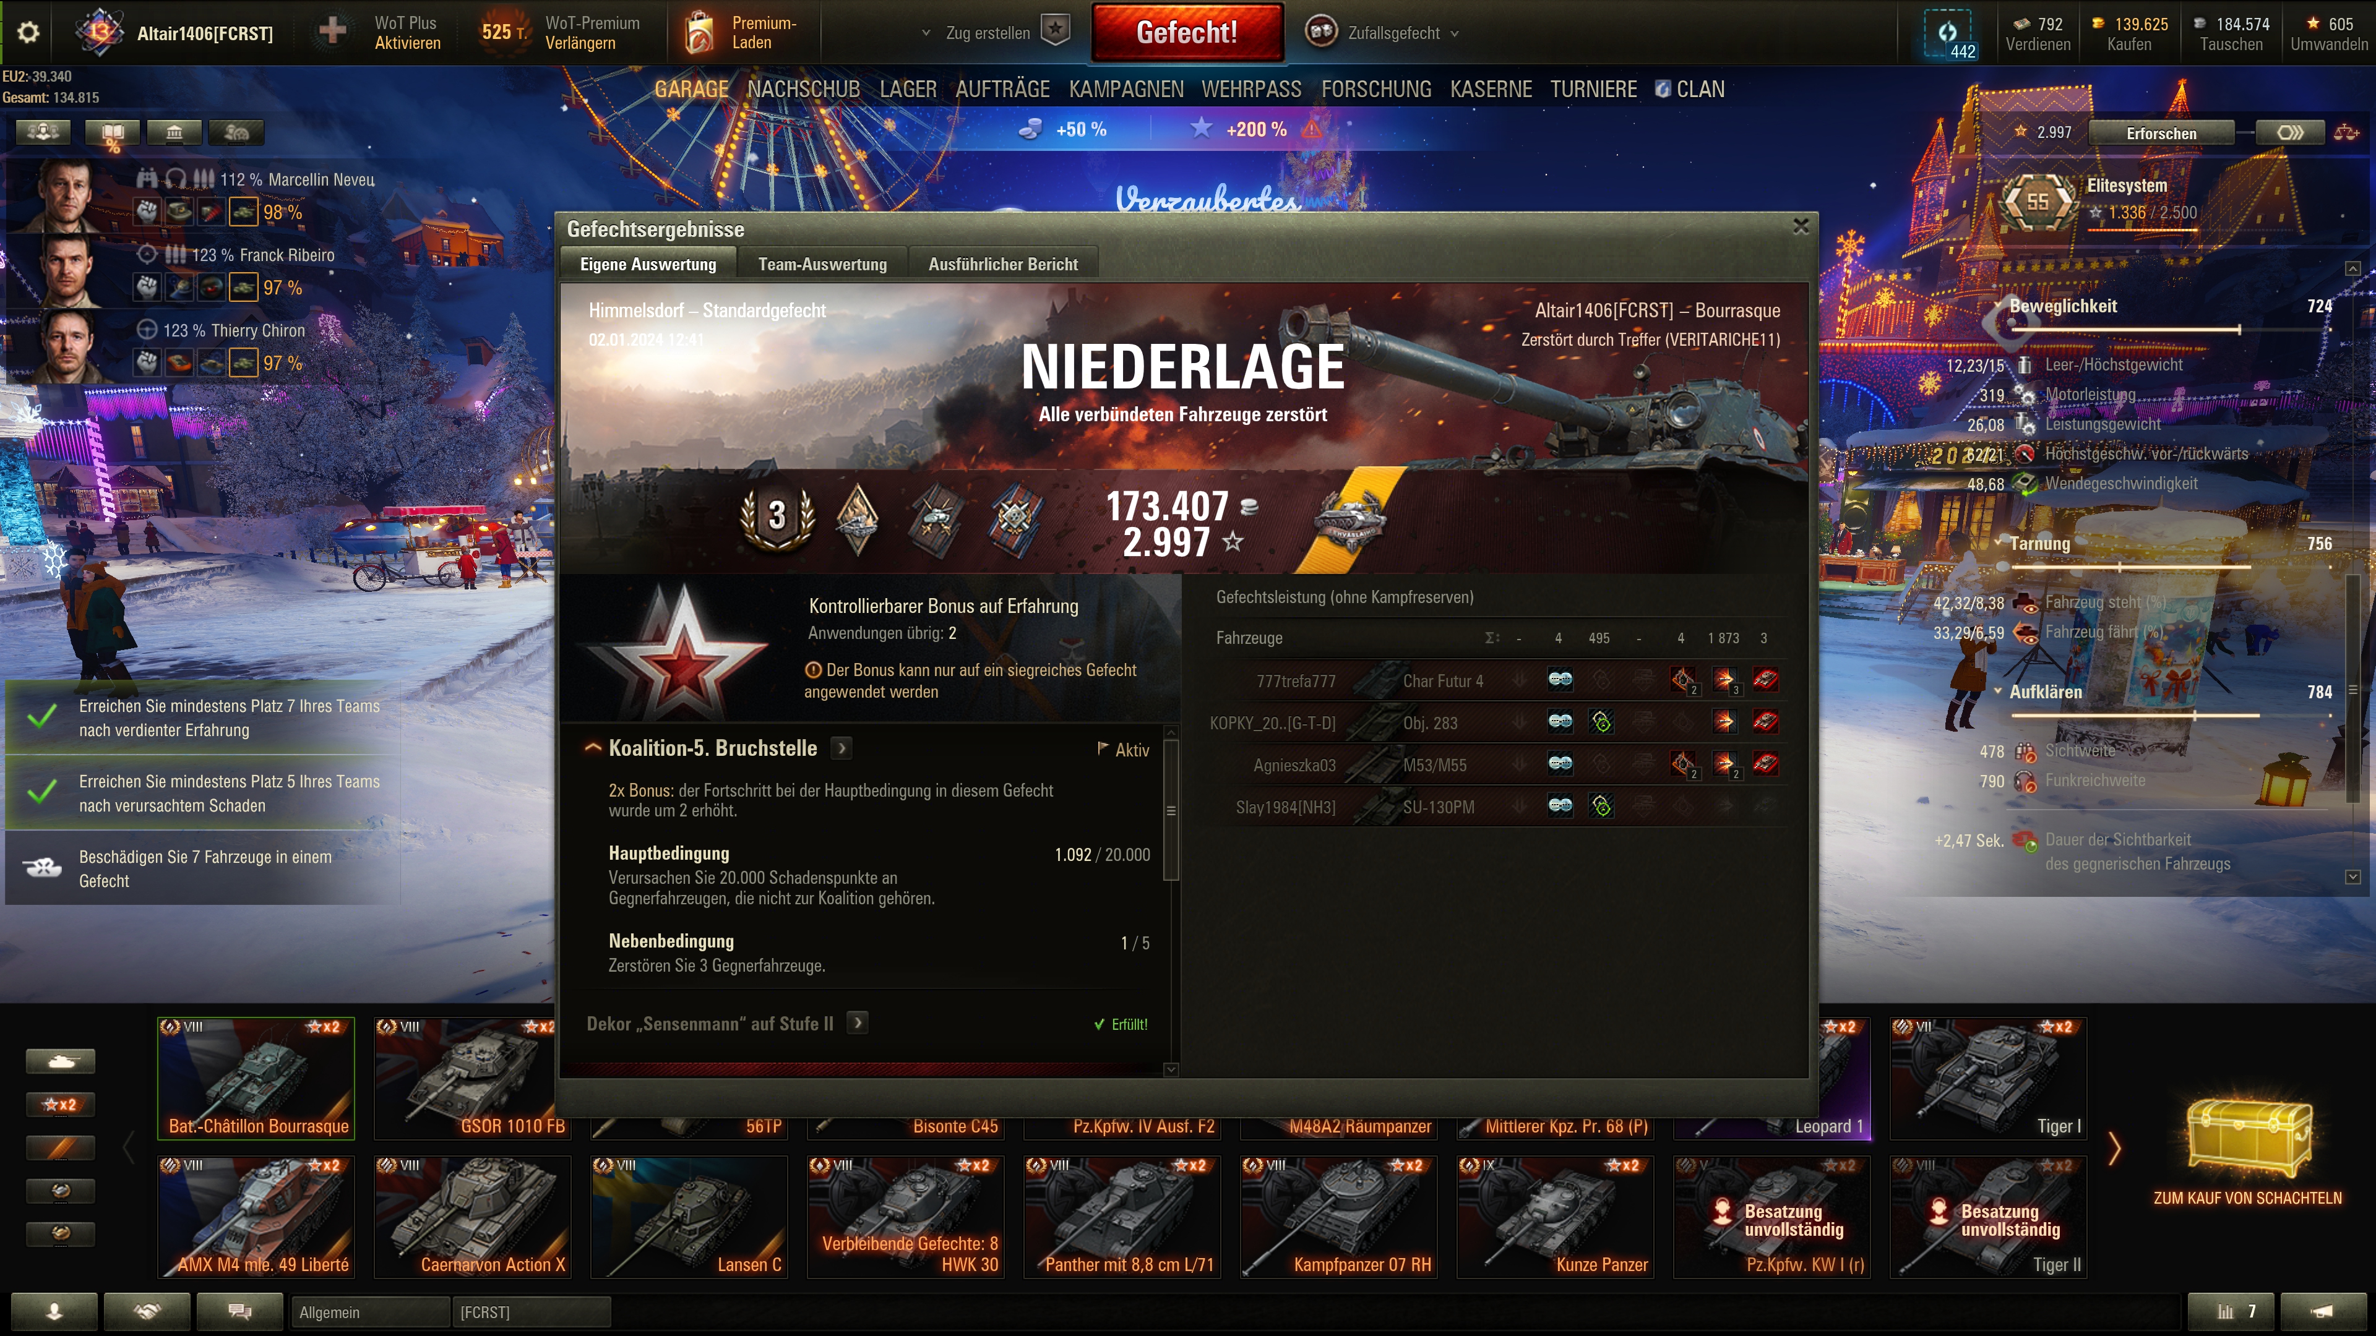Open session statistics bar-chart icon
The height and width of the screenshot is (1336, 2376).
click(x=2232, y=1311)
